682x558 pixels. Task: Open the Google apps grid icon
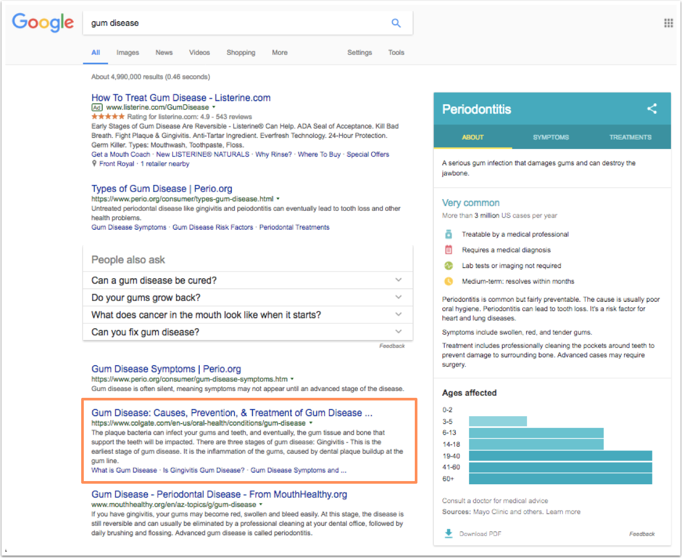pos(668,23)
